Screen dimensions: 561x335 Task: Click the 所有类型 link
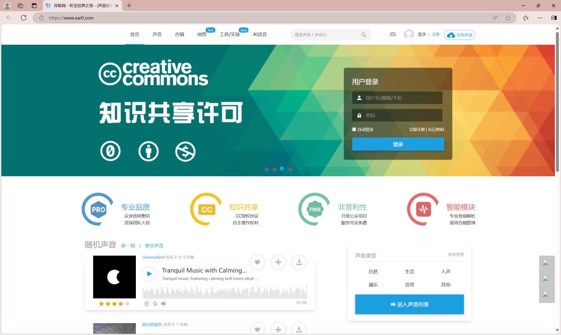click(x=456, y=254)
